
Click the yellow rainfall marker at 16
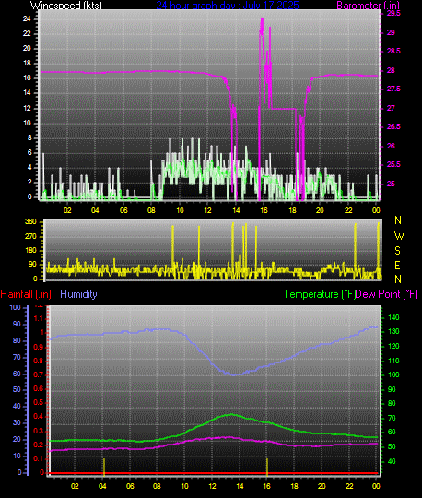pos(267,467)
